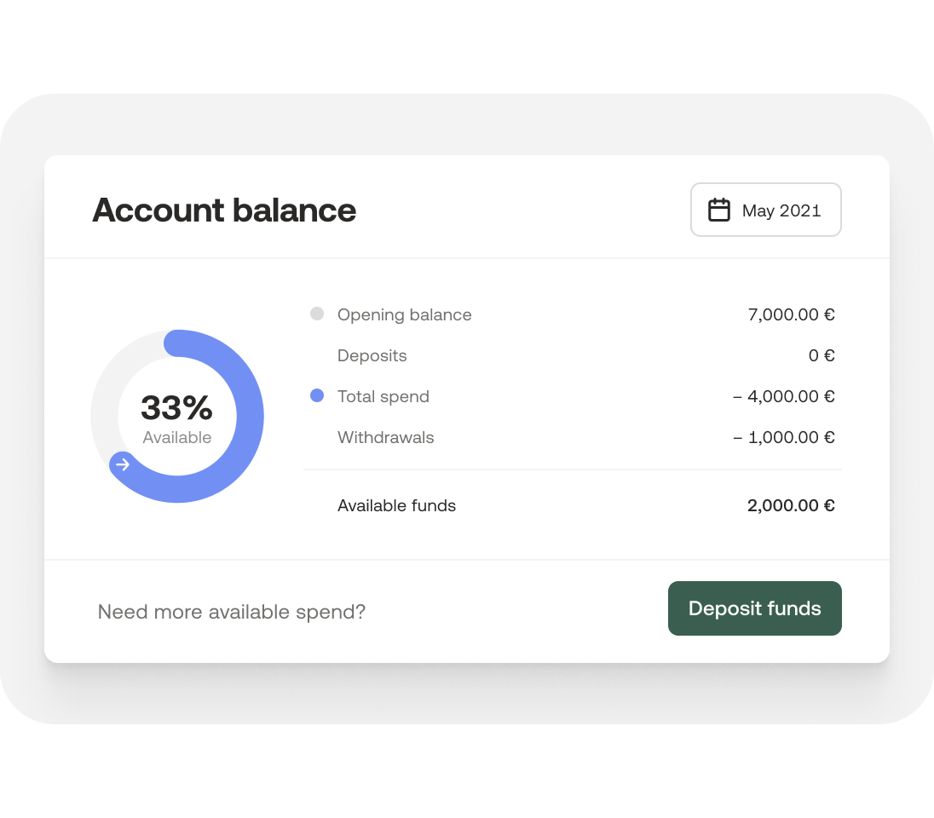
Task: Click the calendar icon in the date selector
Action: 719,209
